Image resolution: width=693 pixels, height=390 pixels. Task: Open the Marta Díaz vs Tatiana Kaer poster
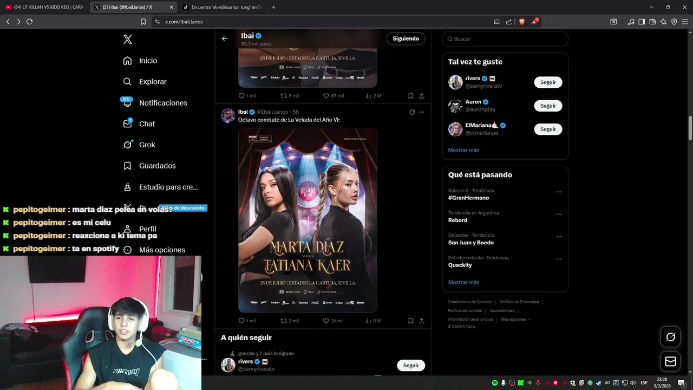308,220
